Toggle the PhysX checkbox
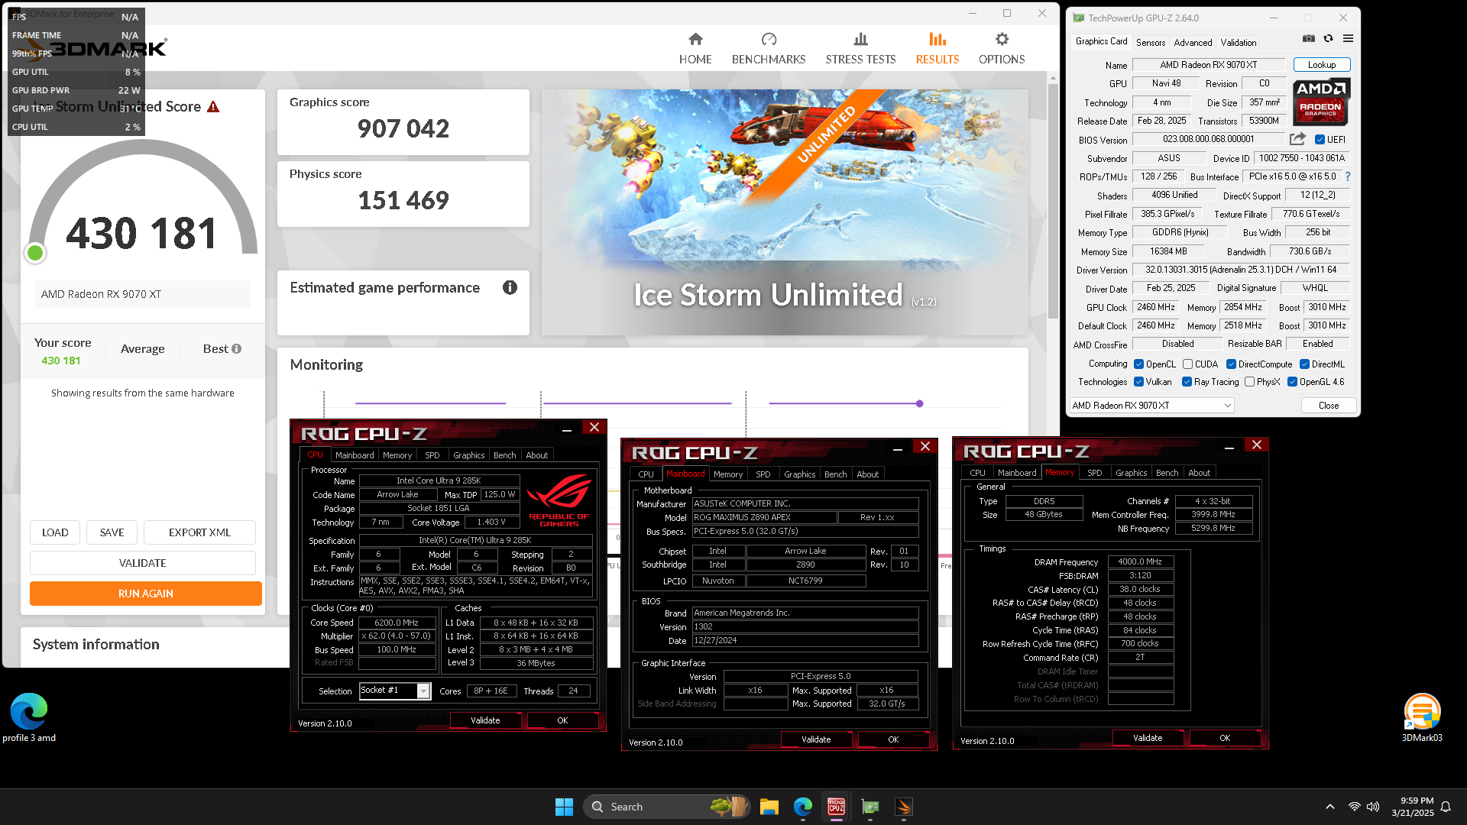The height and width of the screenshot is (825, 1467). click(1249, 382)
